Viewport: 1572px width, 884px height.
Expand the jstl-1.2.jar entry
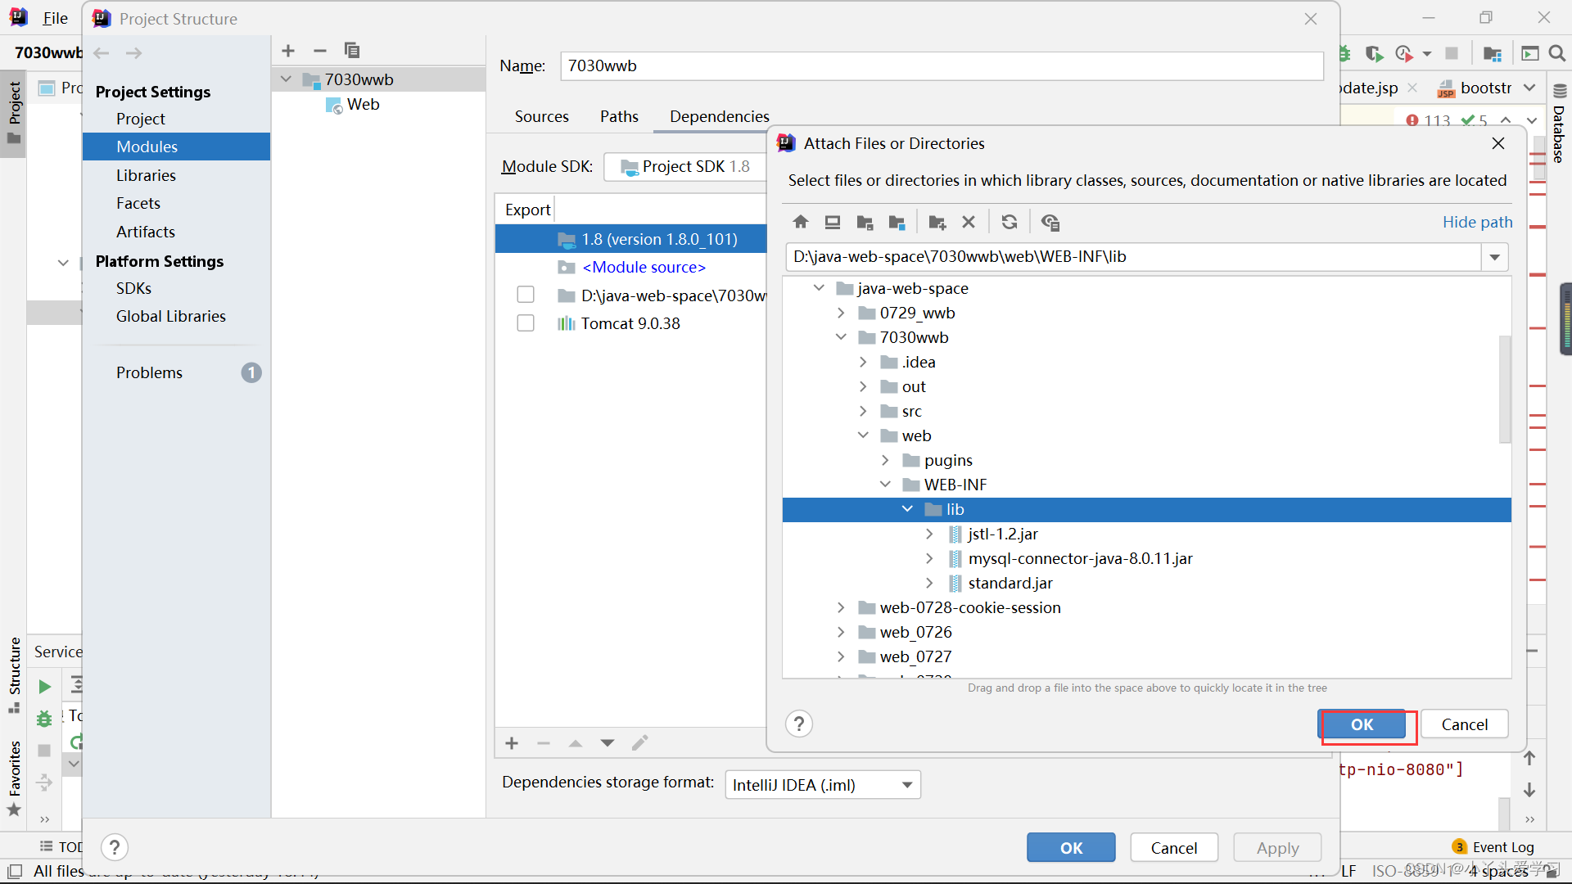(929, 534)
